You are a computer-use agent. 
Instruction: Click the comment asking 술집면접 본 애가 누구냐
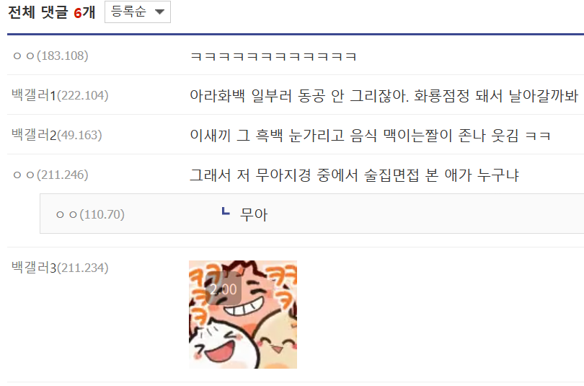(x=354, y=175)
